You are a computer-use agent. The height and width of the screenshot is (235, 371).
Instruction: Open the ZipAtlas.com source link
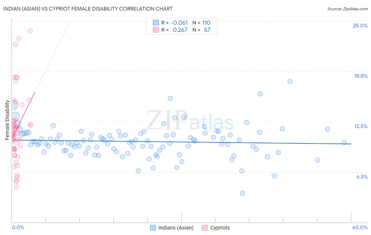(348, 9)
